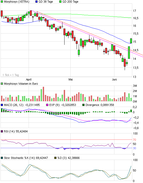The image size is (143, 183).
Task: Click the last green MACD divergence bar
Action: tap(131, 111)
